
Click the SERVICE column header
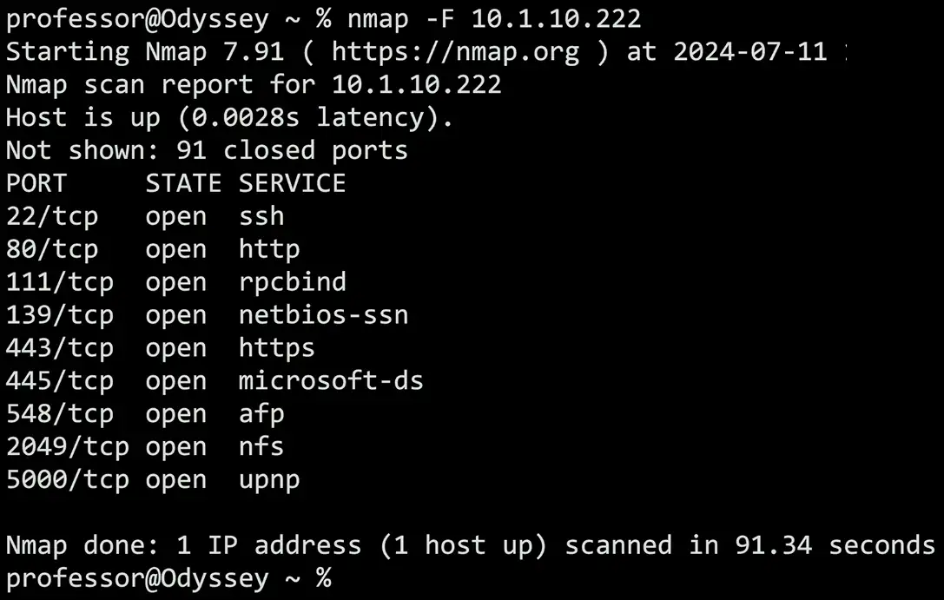pyautogui.click(x=293, y=183)
